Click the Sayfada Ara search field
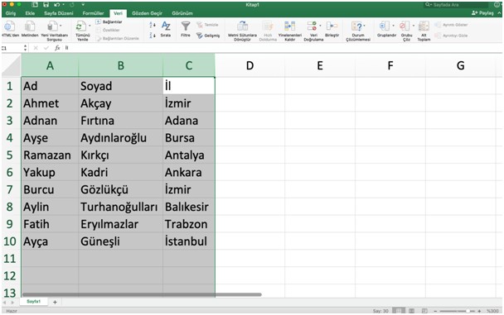 [456, 5]
